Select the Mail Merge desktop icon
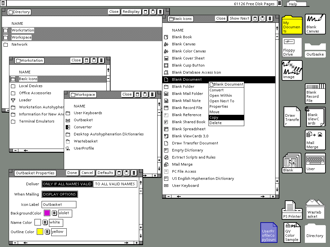 (315, 140)
